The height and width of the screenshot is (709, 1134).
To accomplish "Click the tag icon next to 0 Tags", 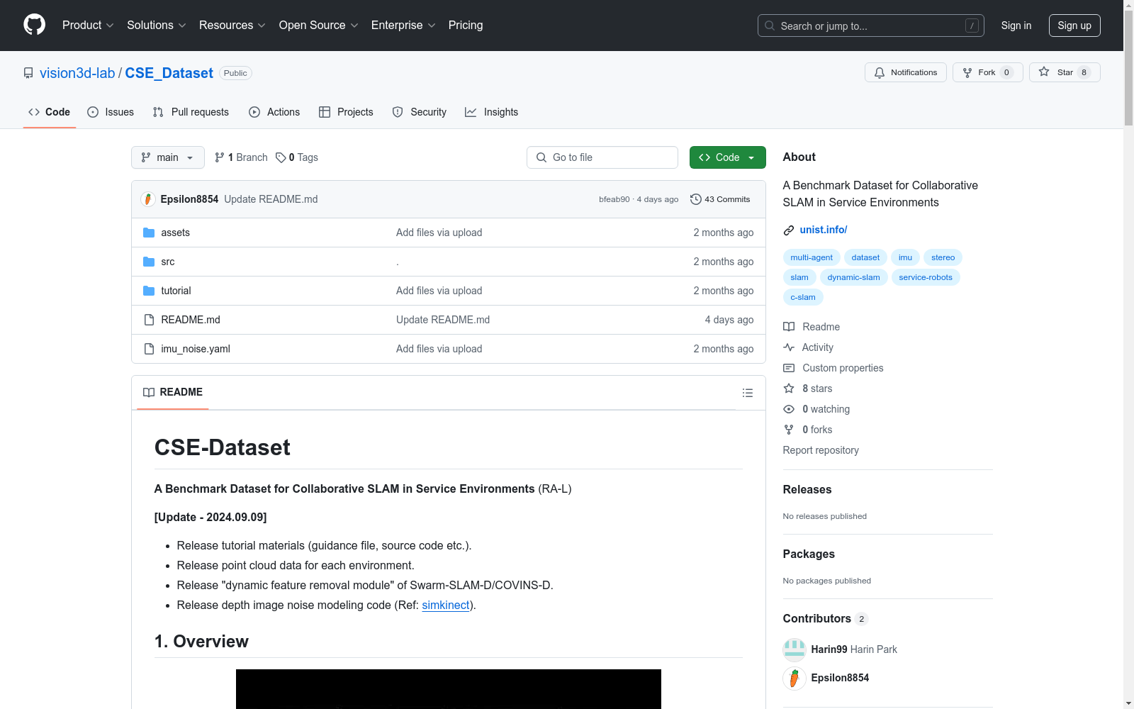I will tap(281, 157).
